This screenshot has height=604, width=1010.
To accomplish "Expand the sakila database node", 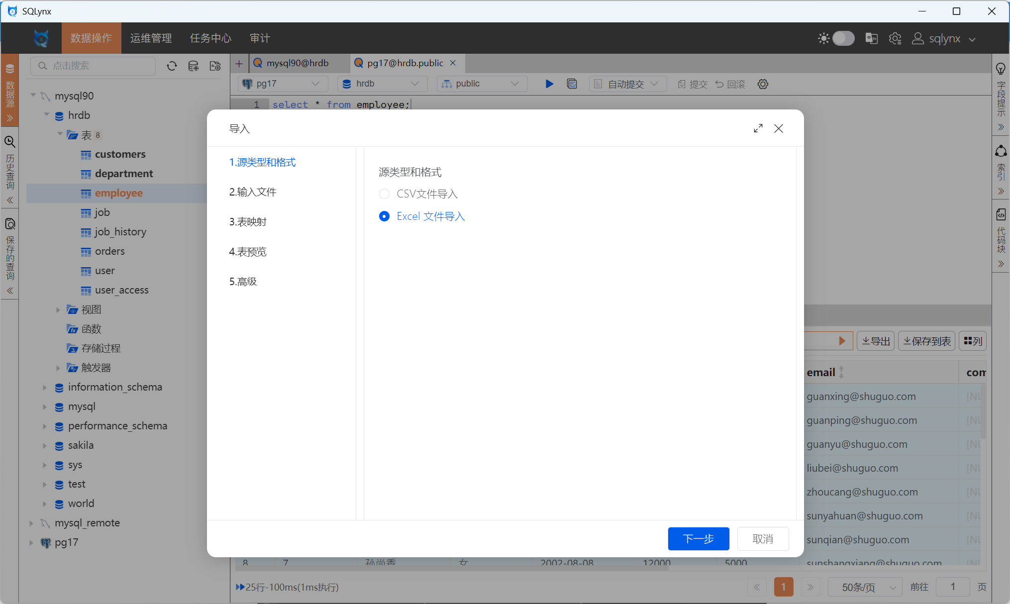I will pos(44,445).
